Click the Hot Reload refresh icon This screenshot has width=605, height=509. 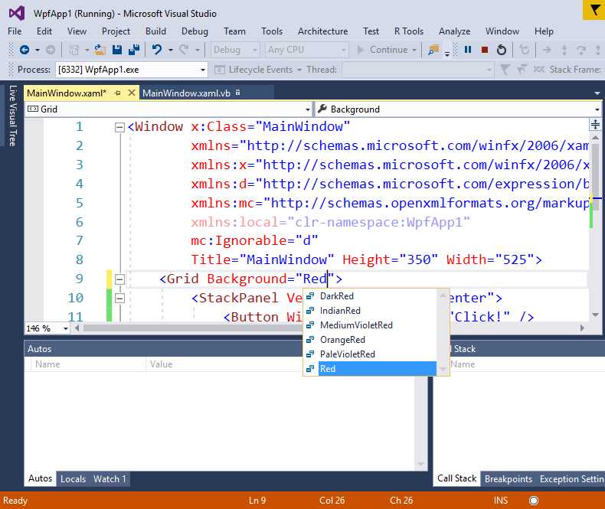point(524,50)
